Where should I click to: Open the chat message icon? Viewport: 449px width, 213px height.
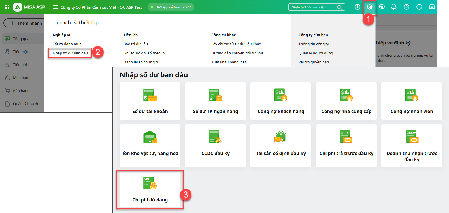click(x=382, y=7)
